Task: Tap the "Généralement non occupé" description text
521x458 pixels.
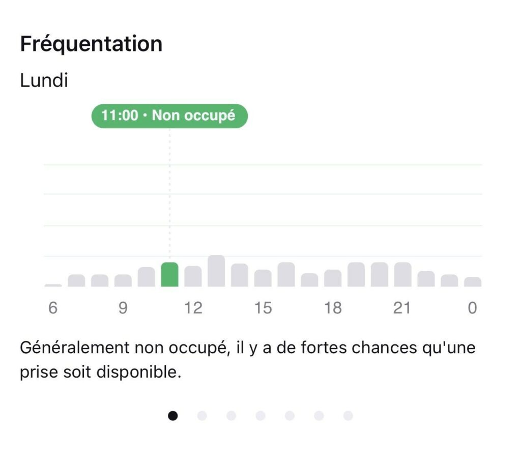Action: (x=248, y=360)
